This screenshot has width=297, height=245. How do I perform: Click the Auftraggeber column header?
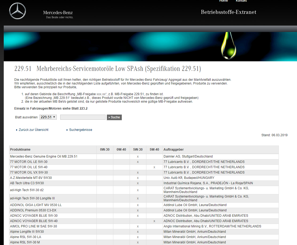coord(221,150)
